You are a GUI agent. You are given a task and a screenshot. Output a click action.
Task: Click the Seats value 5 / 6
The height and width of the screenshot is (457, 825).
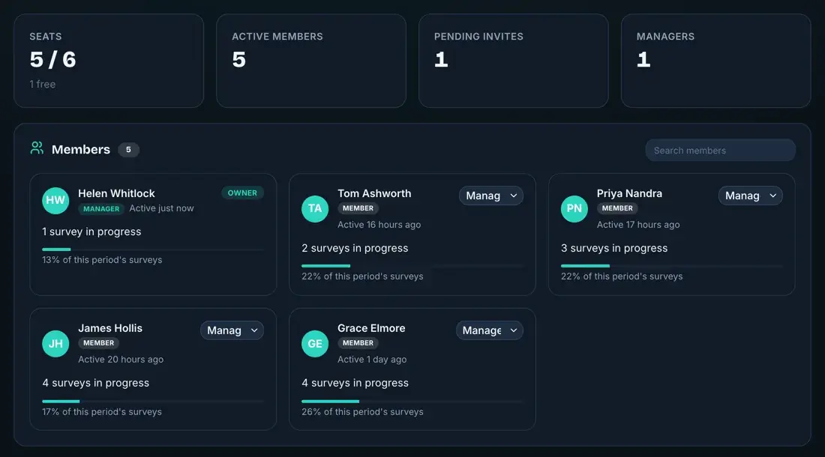pos(52,59)
